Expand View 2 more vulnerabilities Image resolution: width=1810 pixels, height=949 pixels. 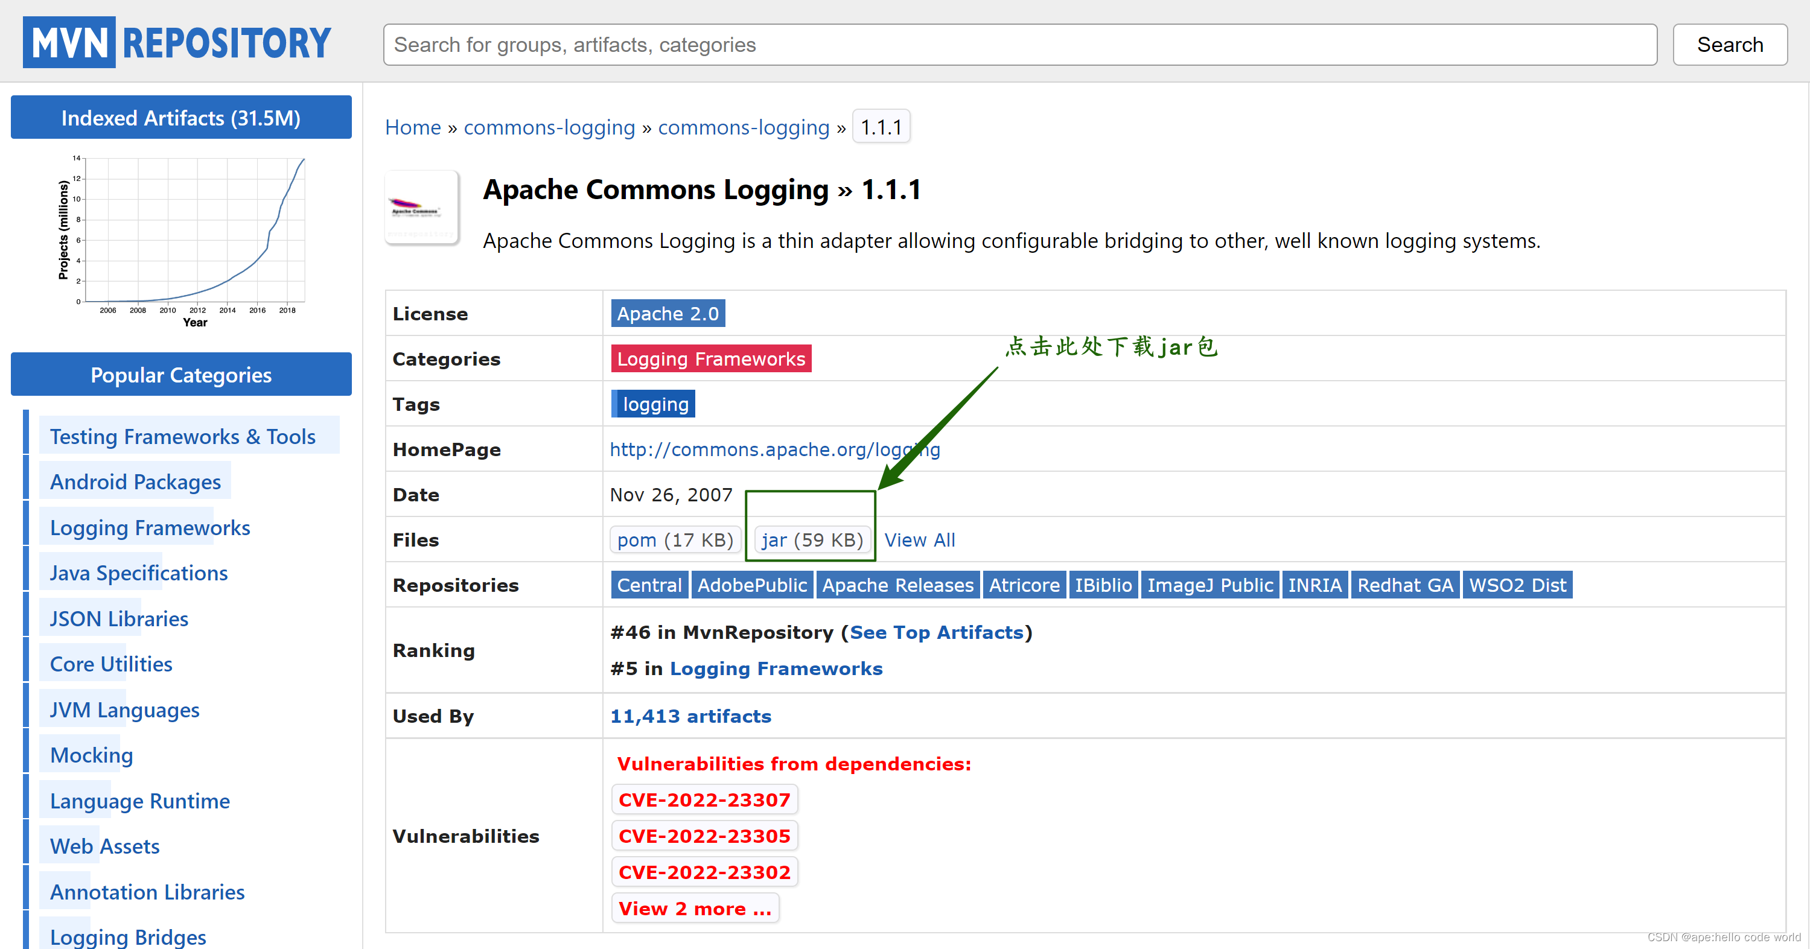pos(695,909)
